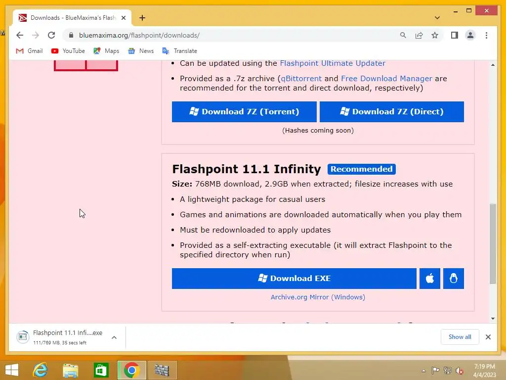Viewport: 506px width, 380px height.
Task: Open Gmail bookmark
Action: pos(29,51)
